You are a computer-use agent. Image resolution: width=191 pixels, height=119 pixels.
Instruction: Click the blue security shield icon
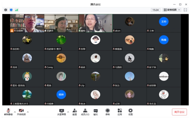point(11,10)
